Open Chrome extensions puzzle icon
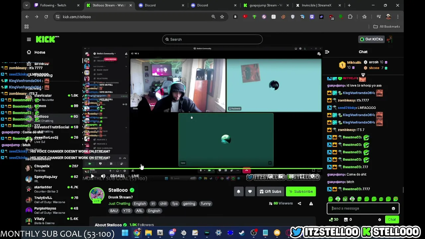The height and width of the screenshot is (239, 425). (x=350, y=17)
